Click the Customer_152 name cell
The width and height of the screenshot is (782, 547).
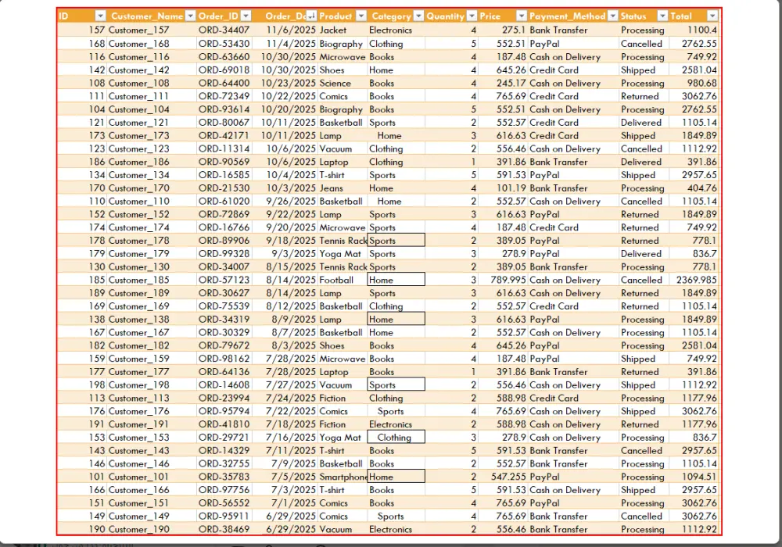click(151, 214)
